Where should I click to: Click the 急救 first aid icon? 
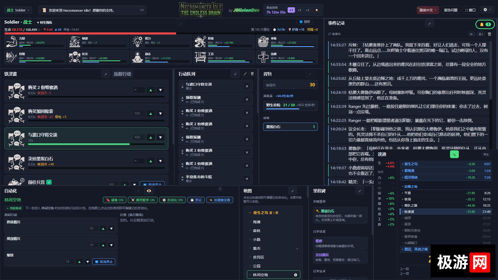(x=263, y=57)
